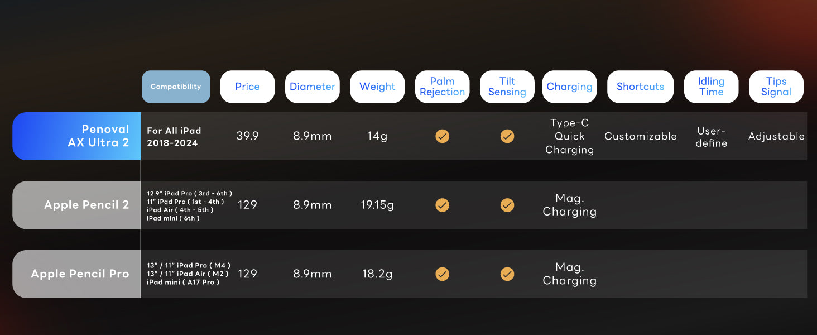Click the Weight header pill
This screenshot has width=817, height=335.
click(x=377, y=87)
